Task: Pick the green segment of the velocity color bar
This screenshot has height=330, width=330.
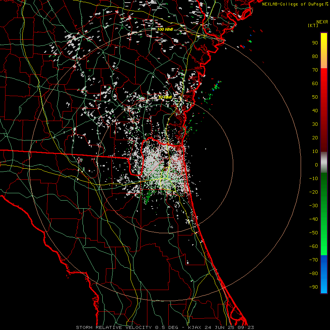Action: (324, 214)
